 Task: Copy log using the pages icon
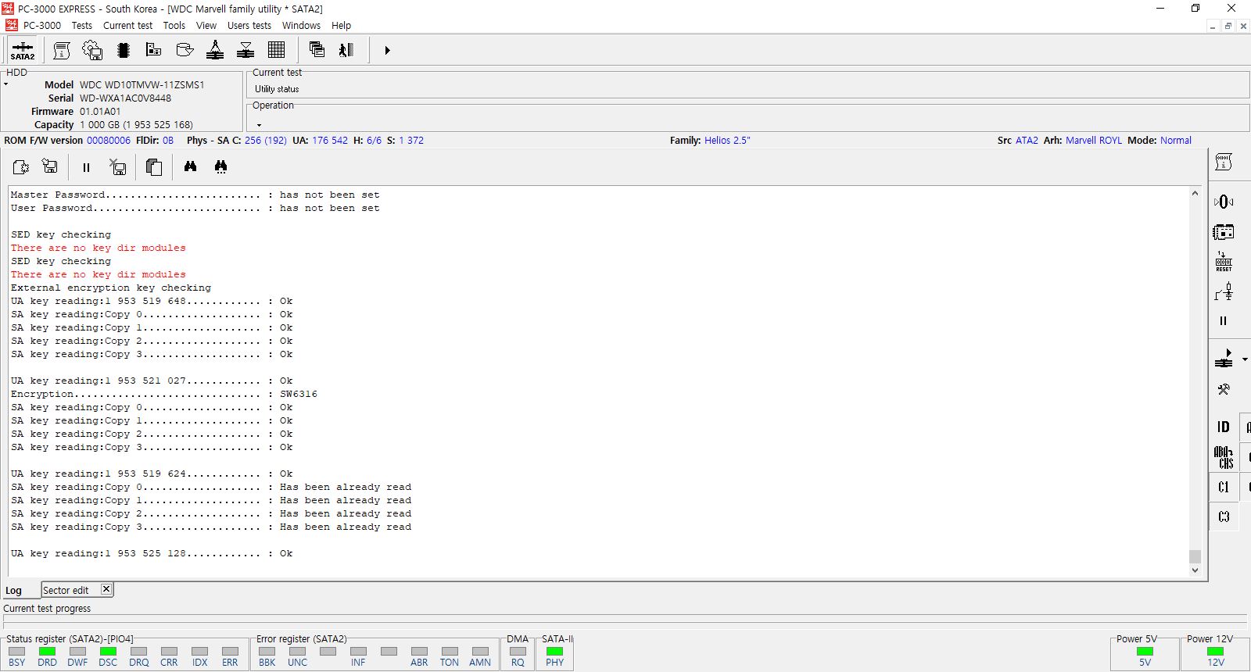(x=154, y=166)
